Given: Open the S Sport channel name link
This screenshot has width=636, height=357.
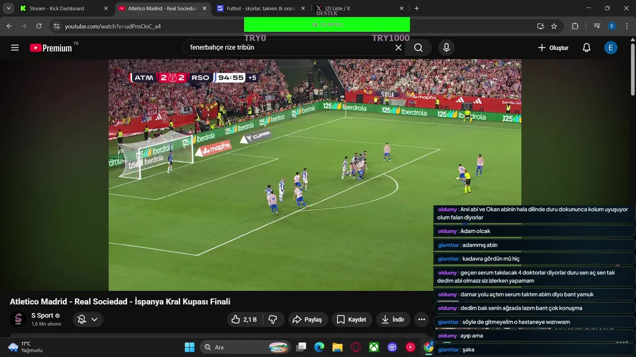Looking at the screenshot, I should [42, 315].
